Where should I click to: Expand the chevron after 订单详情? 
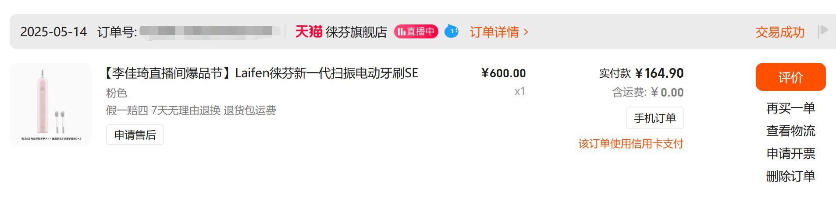[526, 32]
